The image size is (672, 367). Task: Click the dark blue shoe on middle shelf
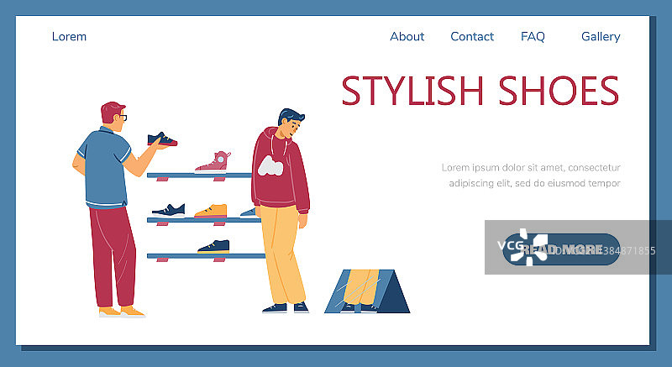coord(169,210)
